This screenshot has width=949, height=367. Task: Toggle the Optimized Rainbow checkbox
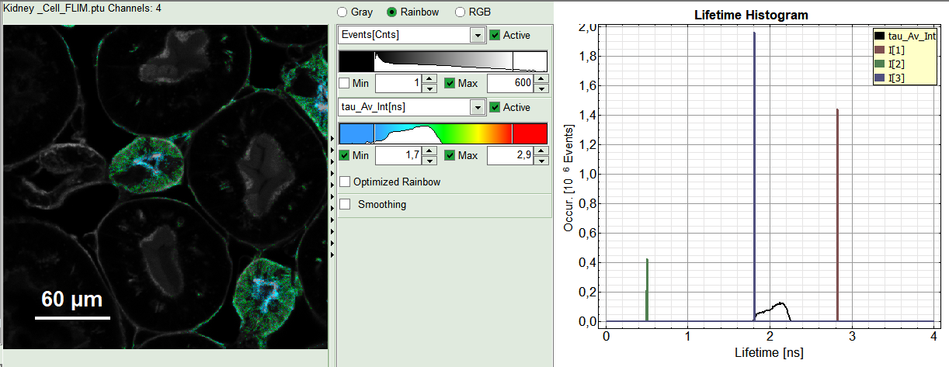point(345,182)
